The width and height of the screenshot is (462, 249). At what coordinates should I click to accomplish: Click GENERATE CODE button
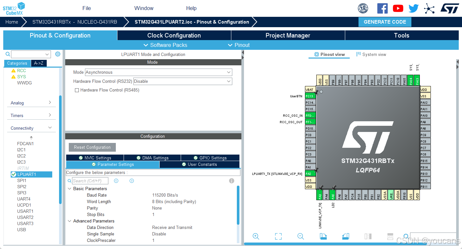coord(385,22)
